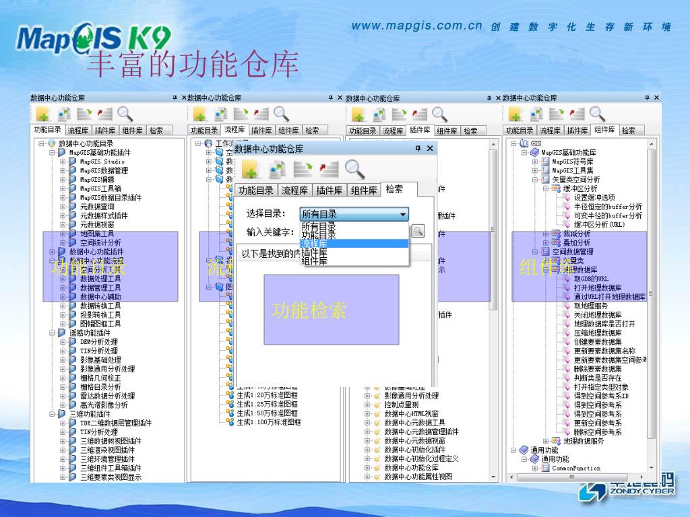This screenshot has height=517, width=690.
Task: Select the 打开地理数据库 component item
Action: tap(598, 287)
